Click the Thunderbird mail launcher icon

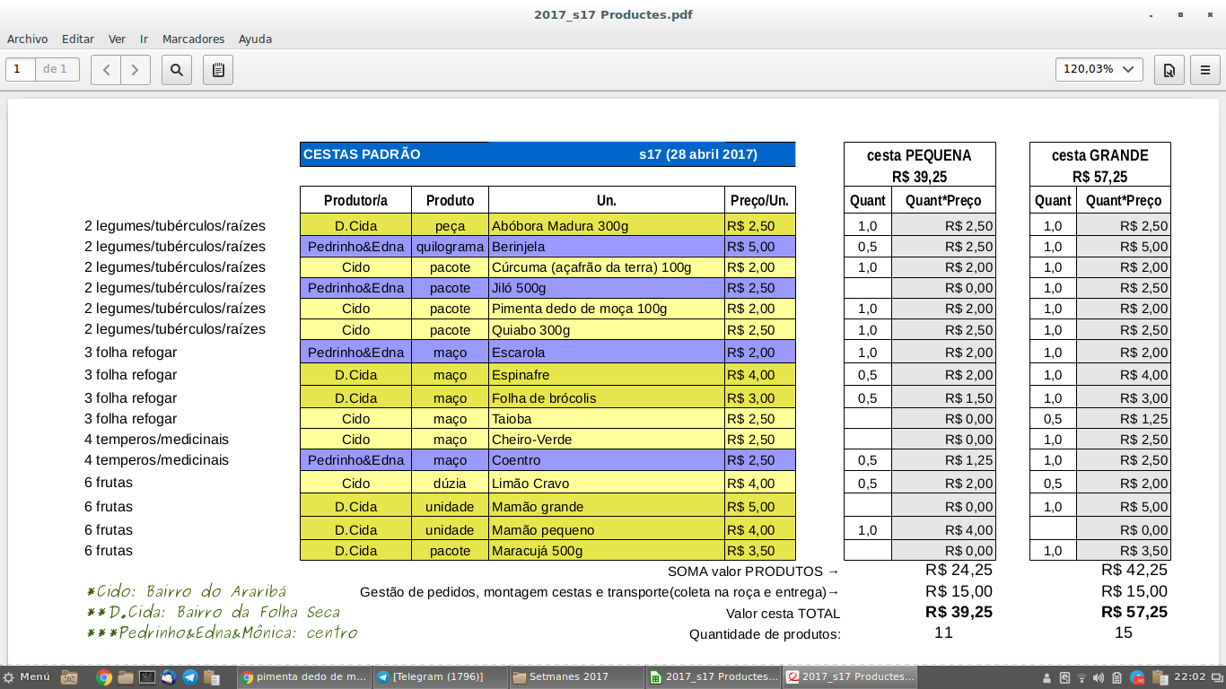[x=169, y=677]
